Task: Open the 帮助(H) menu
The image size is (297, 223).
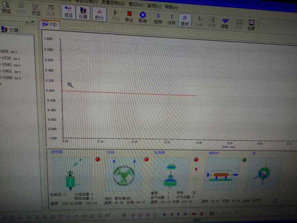Action: (171, 7)
